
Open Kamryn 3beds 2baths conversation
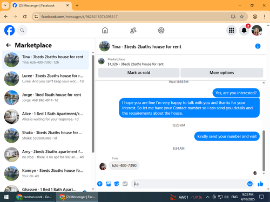tap(45, 173)
